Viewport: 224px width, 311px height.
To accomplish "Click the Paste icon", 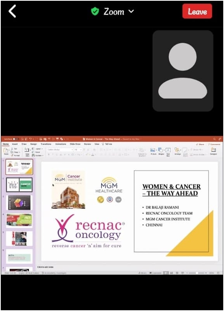I will point(6,151).
